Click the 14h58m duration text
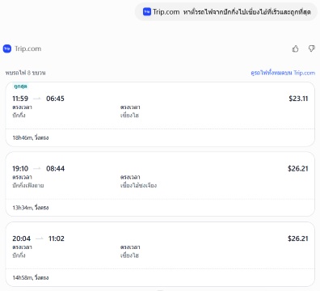Viewport: 320px width, 291px height. point(31,277)
